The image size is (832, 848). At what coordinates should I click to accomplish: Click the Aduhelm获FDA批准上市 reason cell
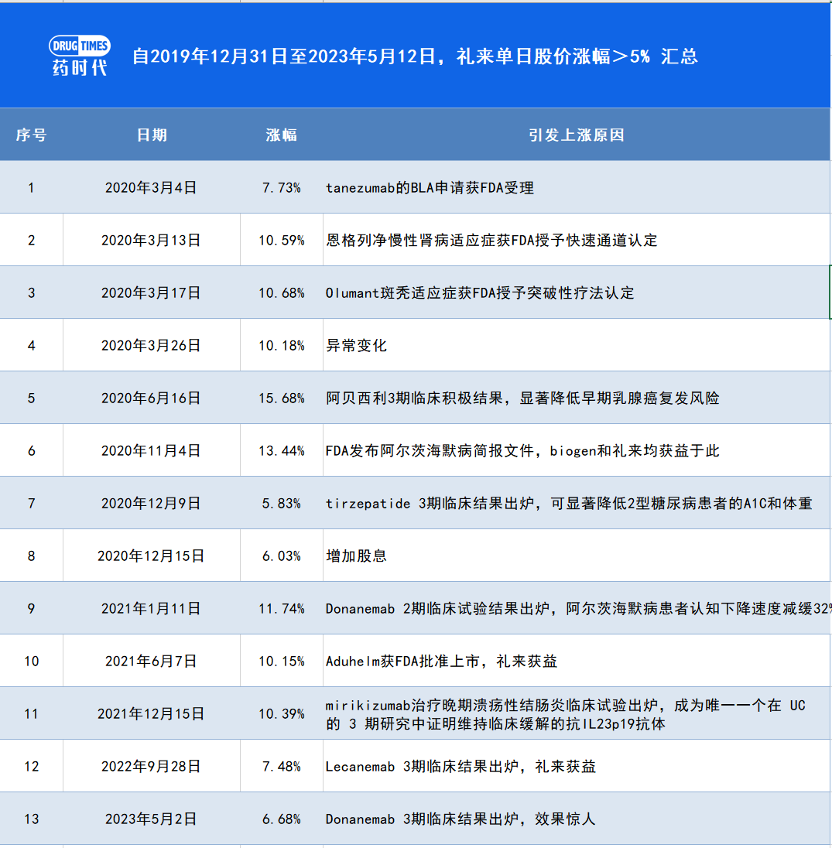click(441, 661)
